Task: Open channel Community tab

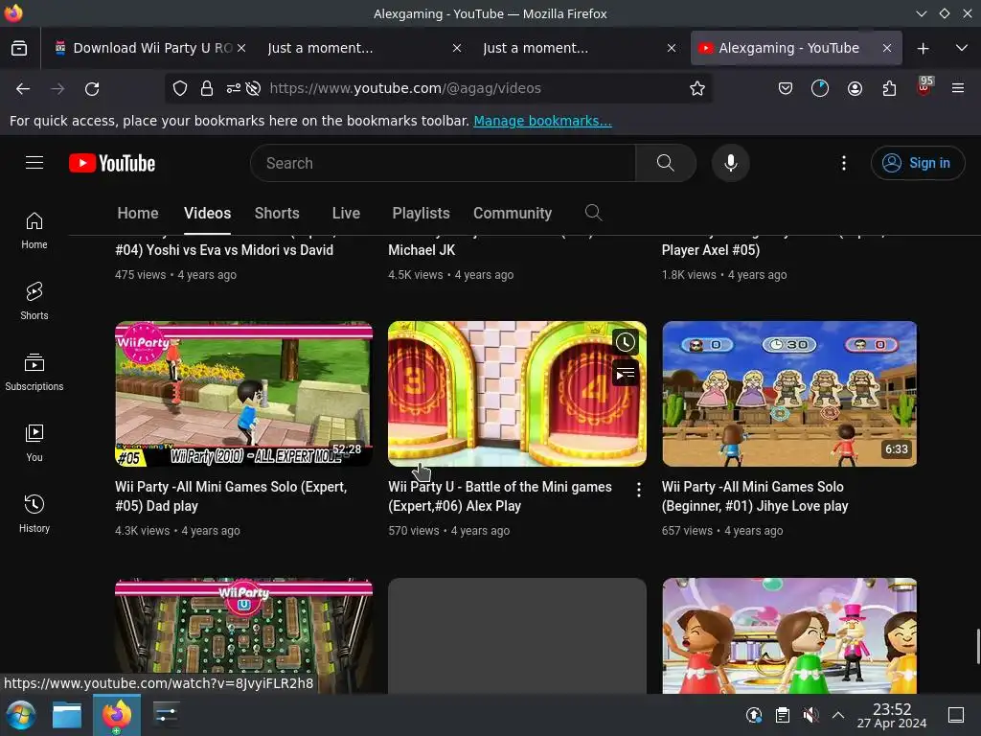Action: coord(513,213)
